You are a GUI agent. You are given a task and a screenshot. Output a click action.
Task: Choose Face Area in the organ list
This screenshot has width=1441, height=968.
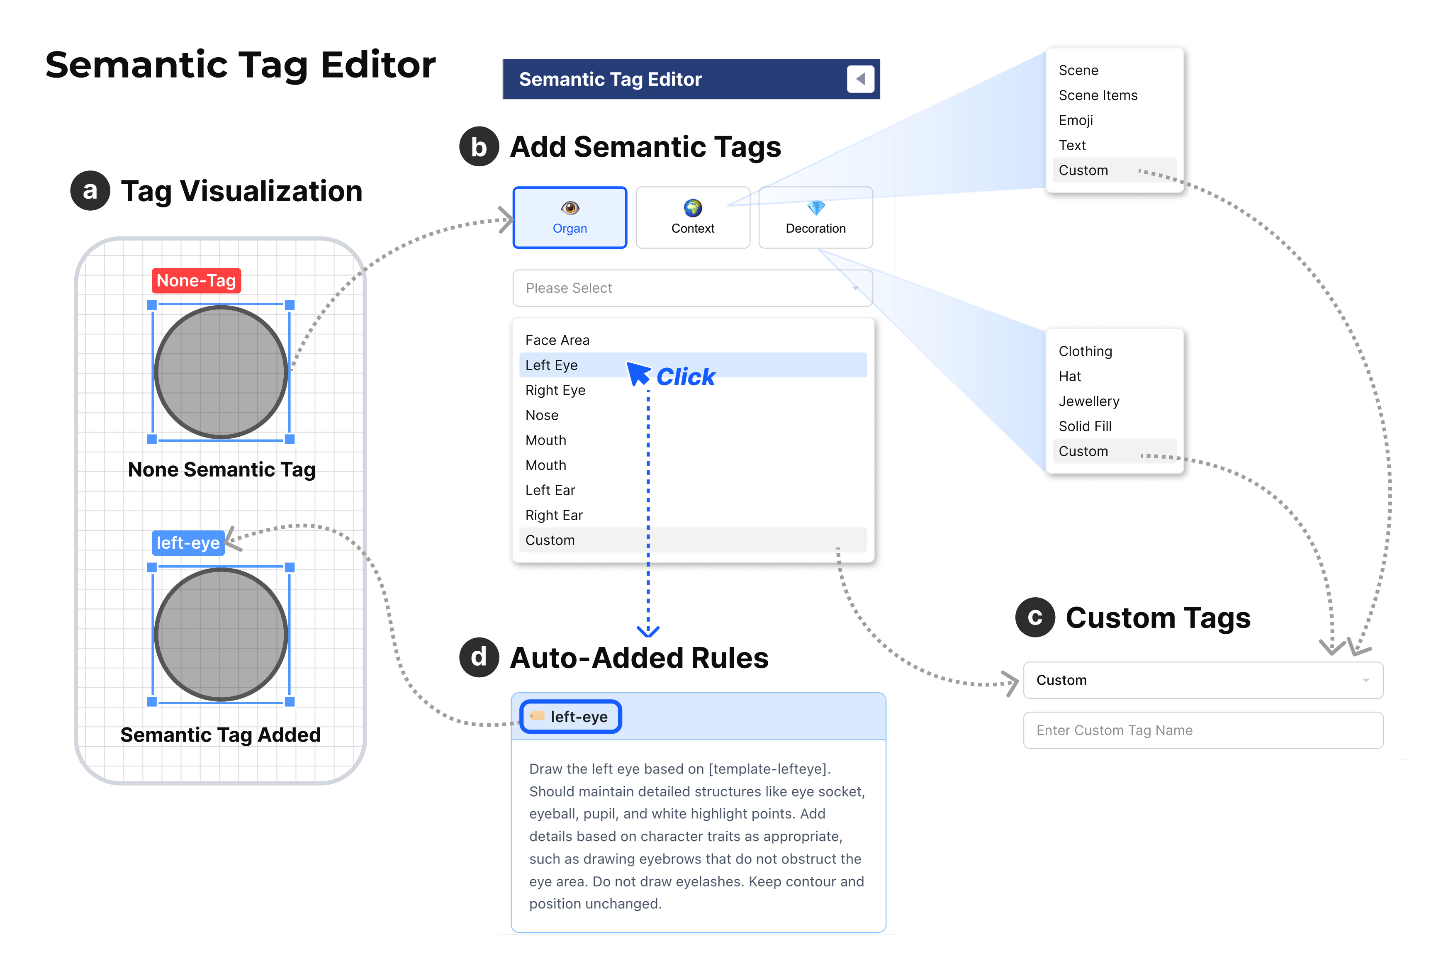pos(557,340)
